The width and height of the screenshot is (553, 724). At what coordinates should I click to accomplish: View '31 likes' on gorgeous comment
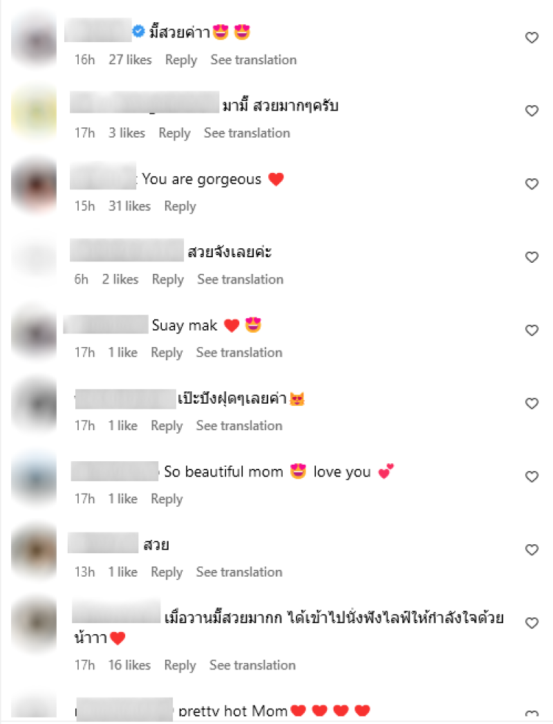pyautogui.click(x=130, y=206)
